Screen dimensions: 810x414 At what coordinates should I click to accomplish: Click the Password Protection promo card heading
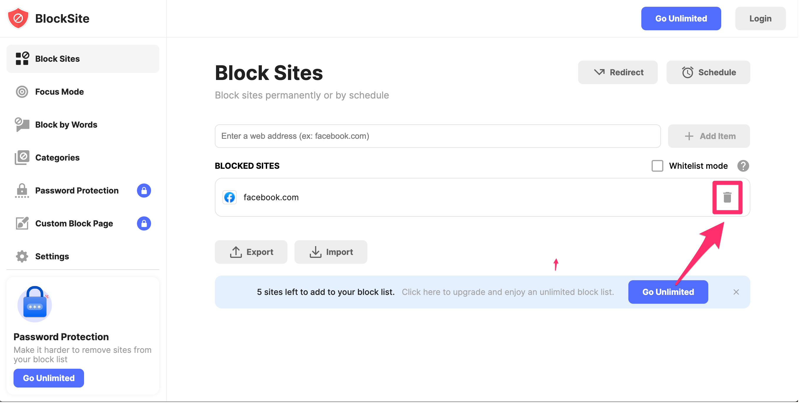[x=61, y=337]
